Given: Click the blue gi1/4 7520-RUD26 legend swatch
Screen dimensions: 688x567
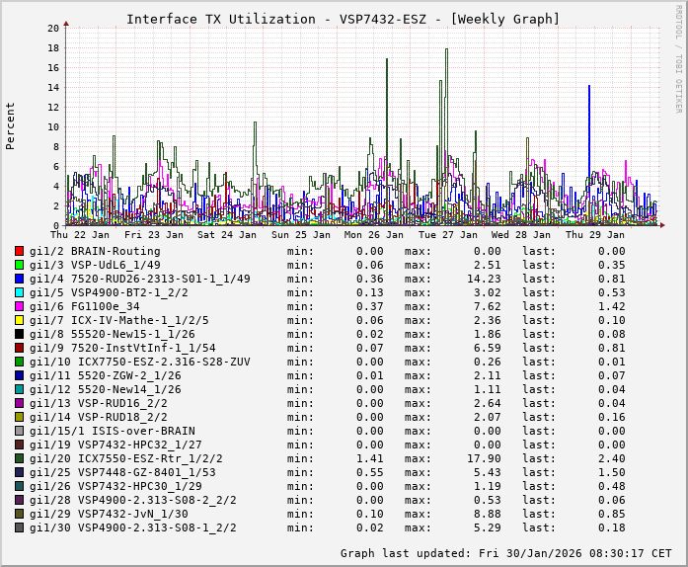Looking at the screenshot, I should pyautogui.click(x=20, y=279).
